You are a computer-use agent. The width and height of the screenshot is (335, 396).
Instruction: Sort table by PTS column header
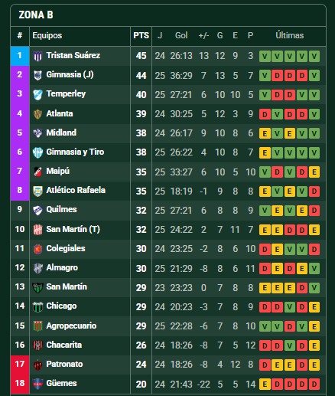[141, 35]
